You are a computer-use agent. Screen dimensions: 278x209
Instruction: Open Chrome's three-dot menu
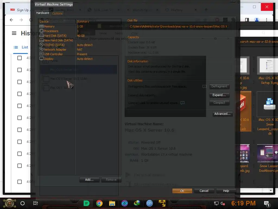(267, 20)
